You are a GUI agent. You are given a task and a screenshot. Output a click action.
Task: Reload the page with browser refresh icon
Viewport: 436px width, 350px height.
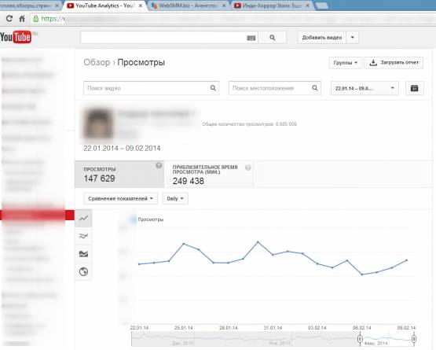point(9,19)
